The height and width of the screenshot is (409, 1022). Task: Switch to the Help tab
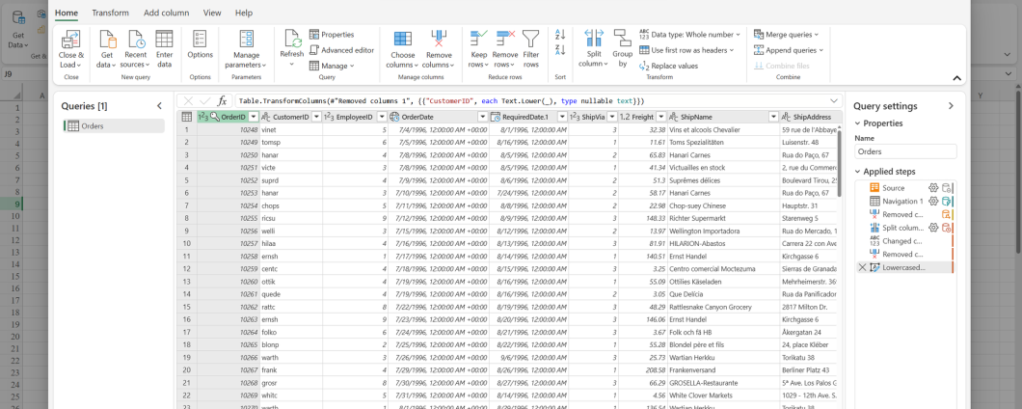pyautogui.click(x=244, y=13)
